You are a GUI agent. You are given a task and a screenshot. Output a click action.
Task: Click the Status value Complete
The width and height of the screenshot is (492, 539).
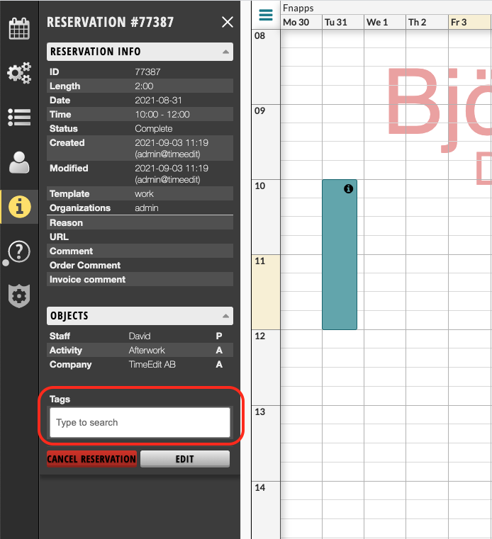154,129
